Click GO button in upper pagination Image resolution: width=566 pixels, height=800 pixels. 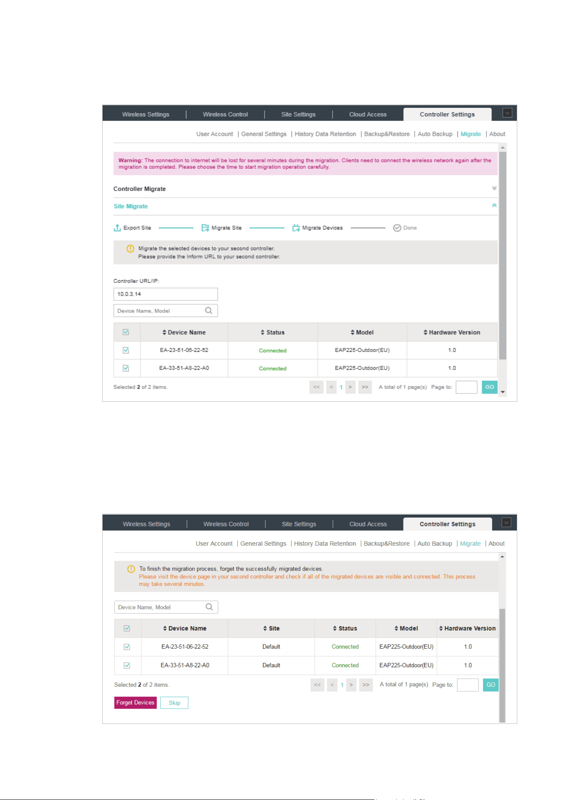point(489,387)
